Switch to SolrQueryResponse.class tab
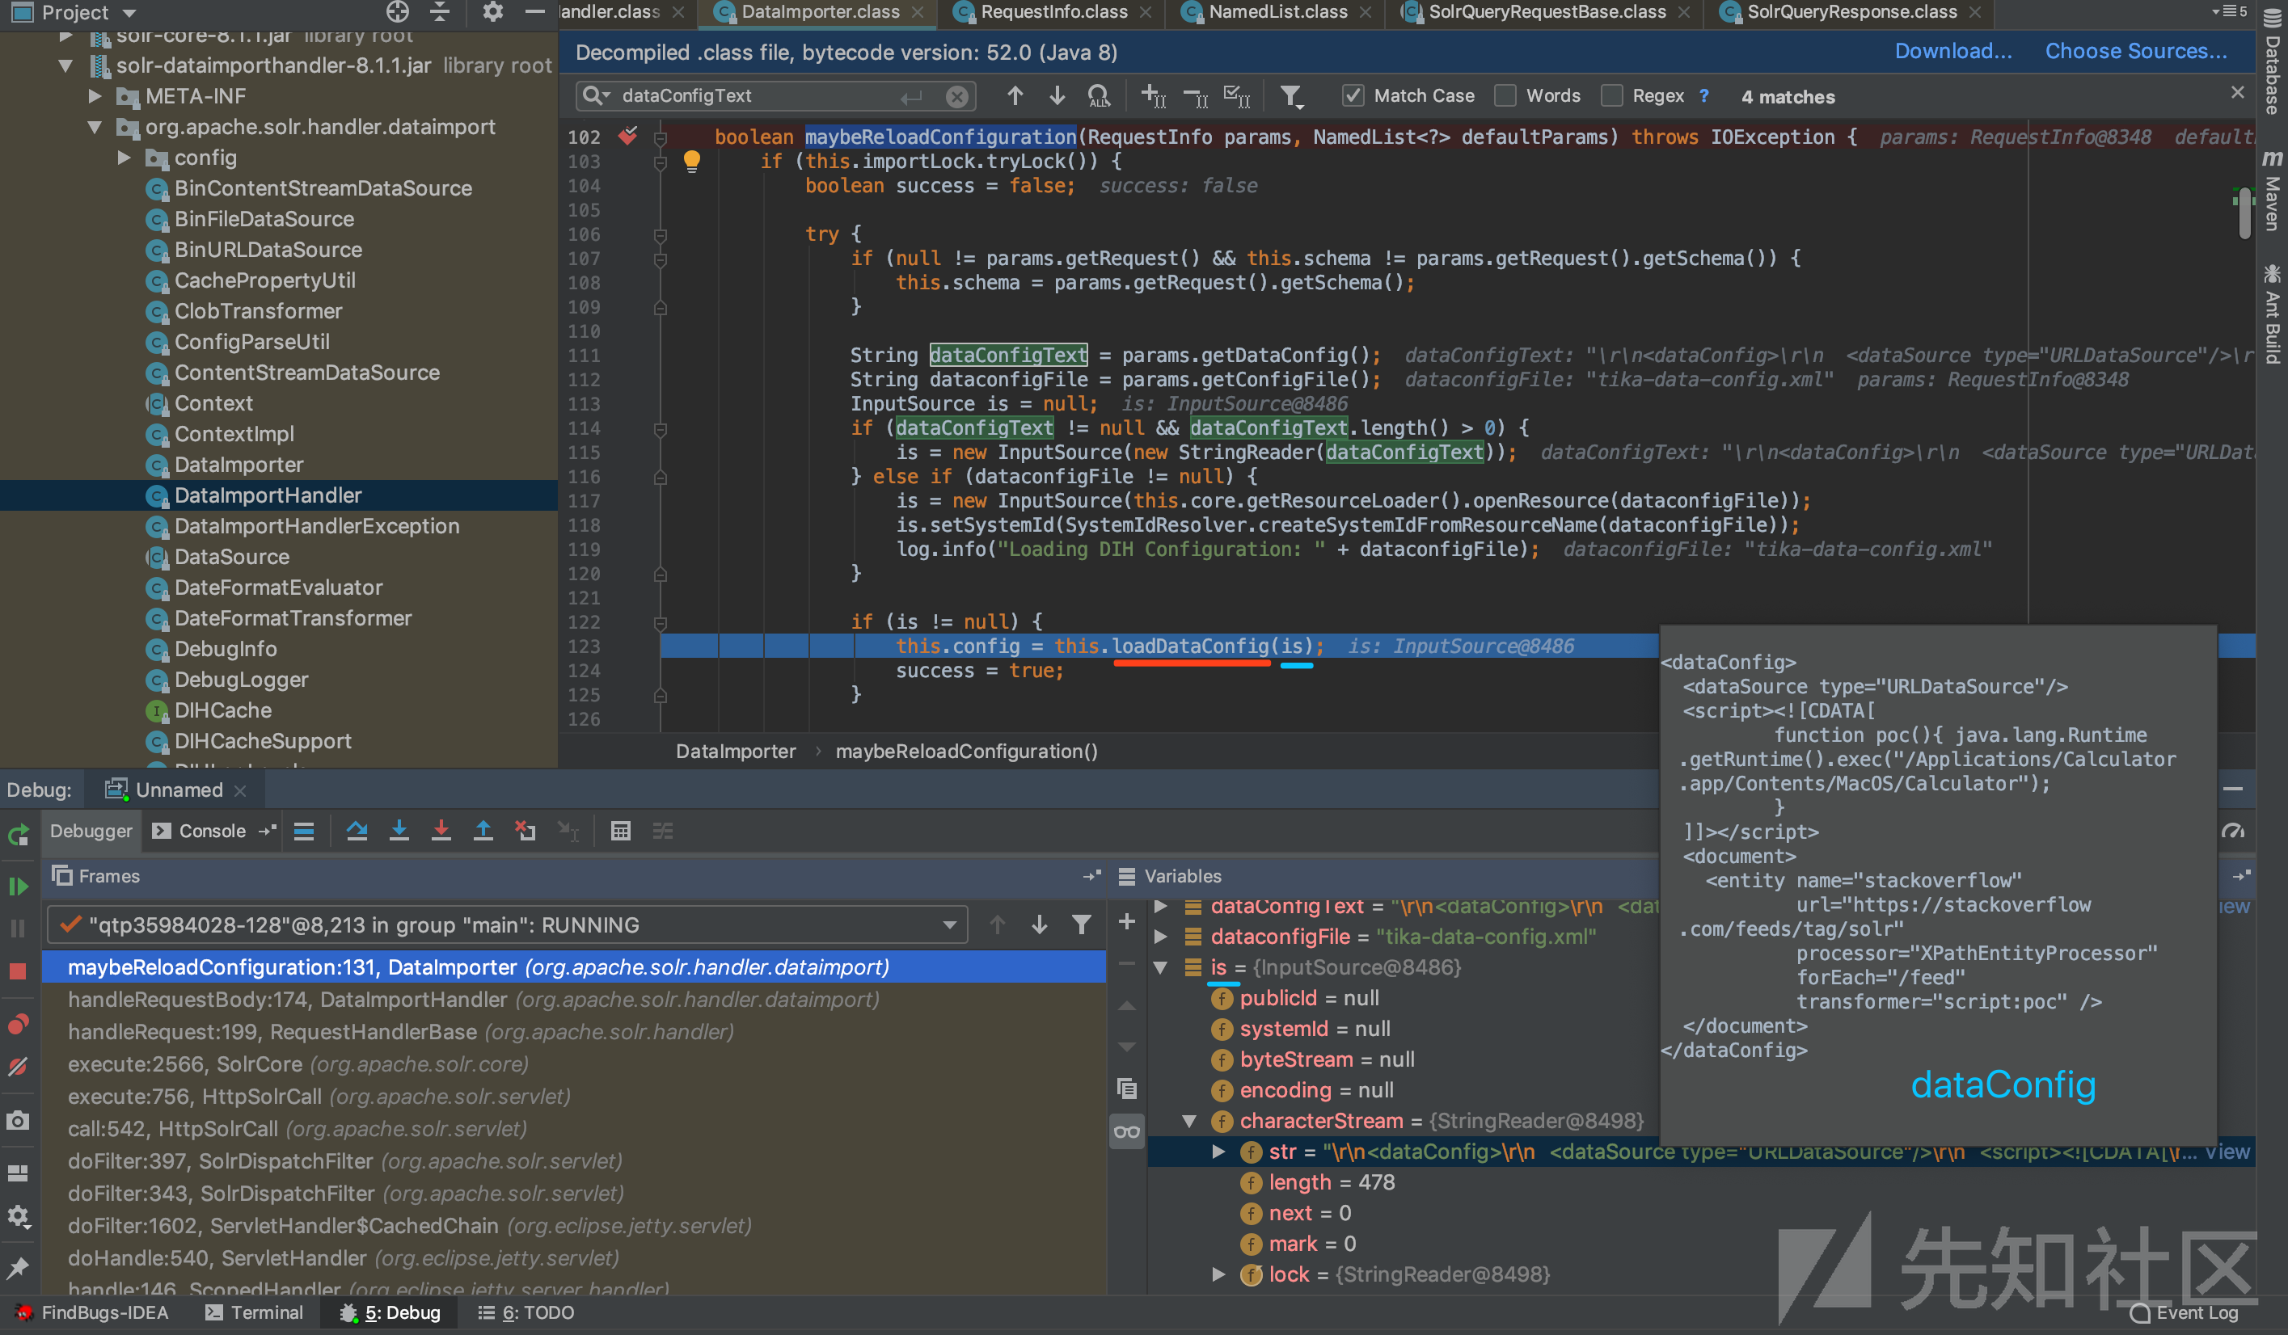 (1851, 12)
